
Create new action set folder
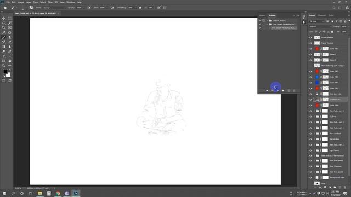[283, 91]
